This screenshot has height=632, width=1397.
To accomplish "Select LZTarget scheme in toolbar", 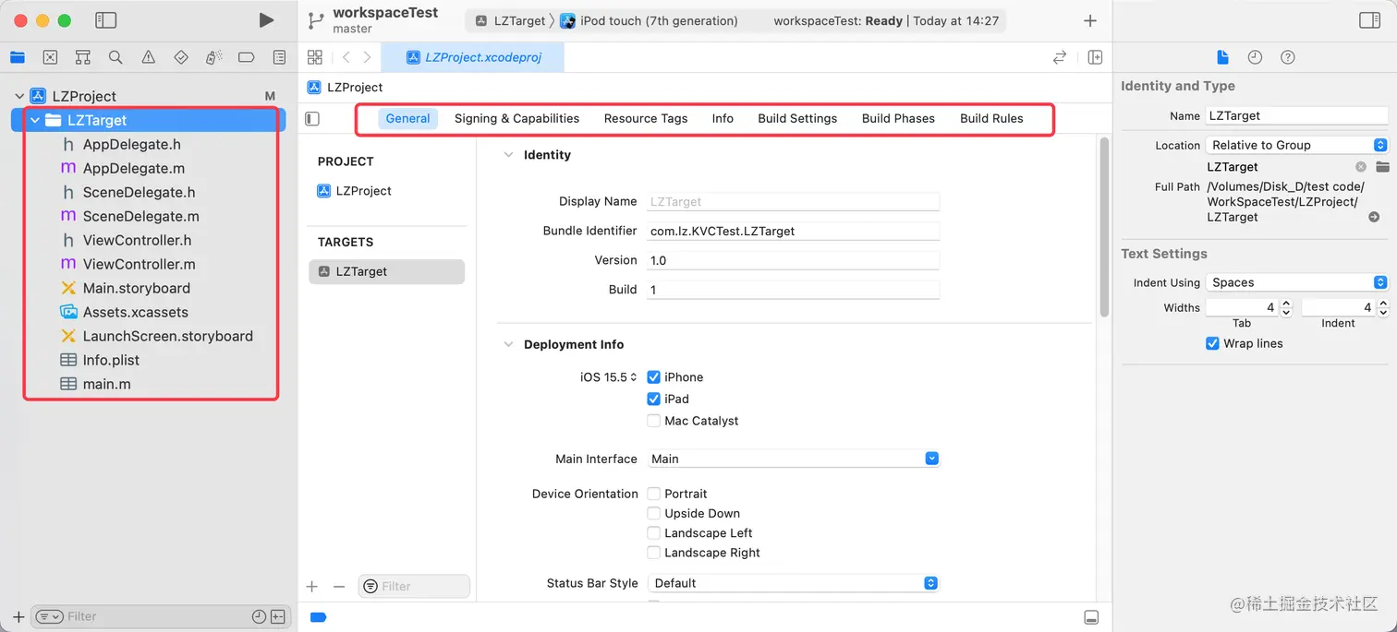I will pyautogui.click(x=510, y=20).
